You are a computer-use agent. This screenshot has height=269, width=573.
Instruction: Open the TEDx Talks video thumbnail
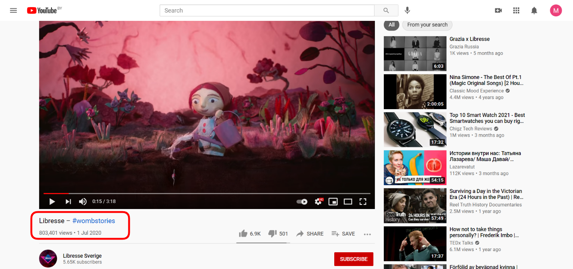pos(415,244)
